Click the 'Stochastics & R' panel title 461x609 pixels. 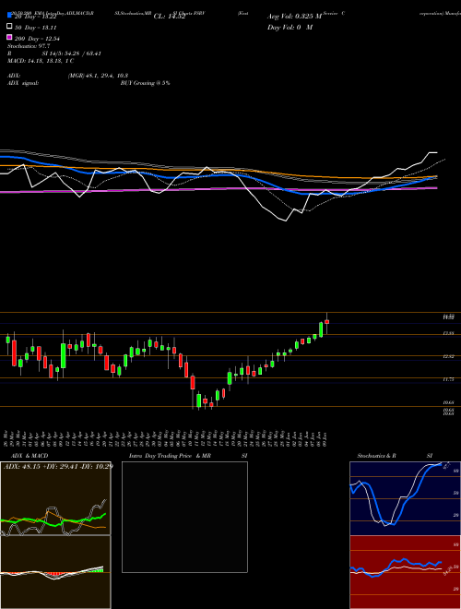(x=377, y=456)
